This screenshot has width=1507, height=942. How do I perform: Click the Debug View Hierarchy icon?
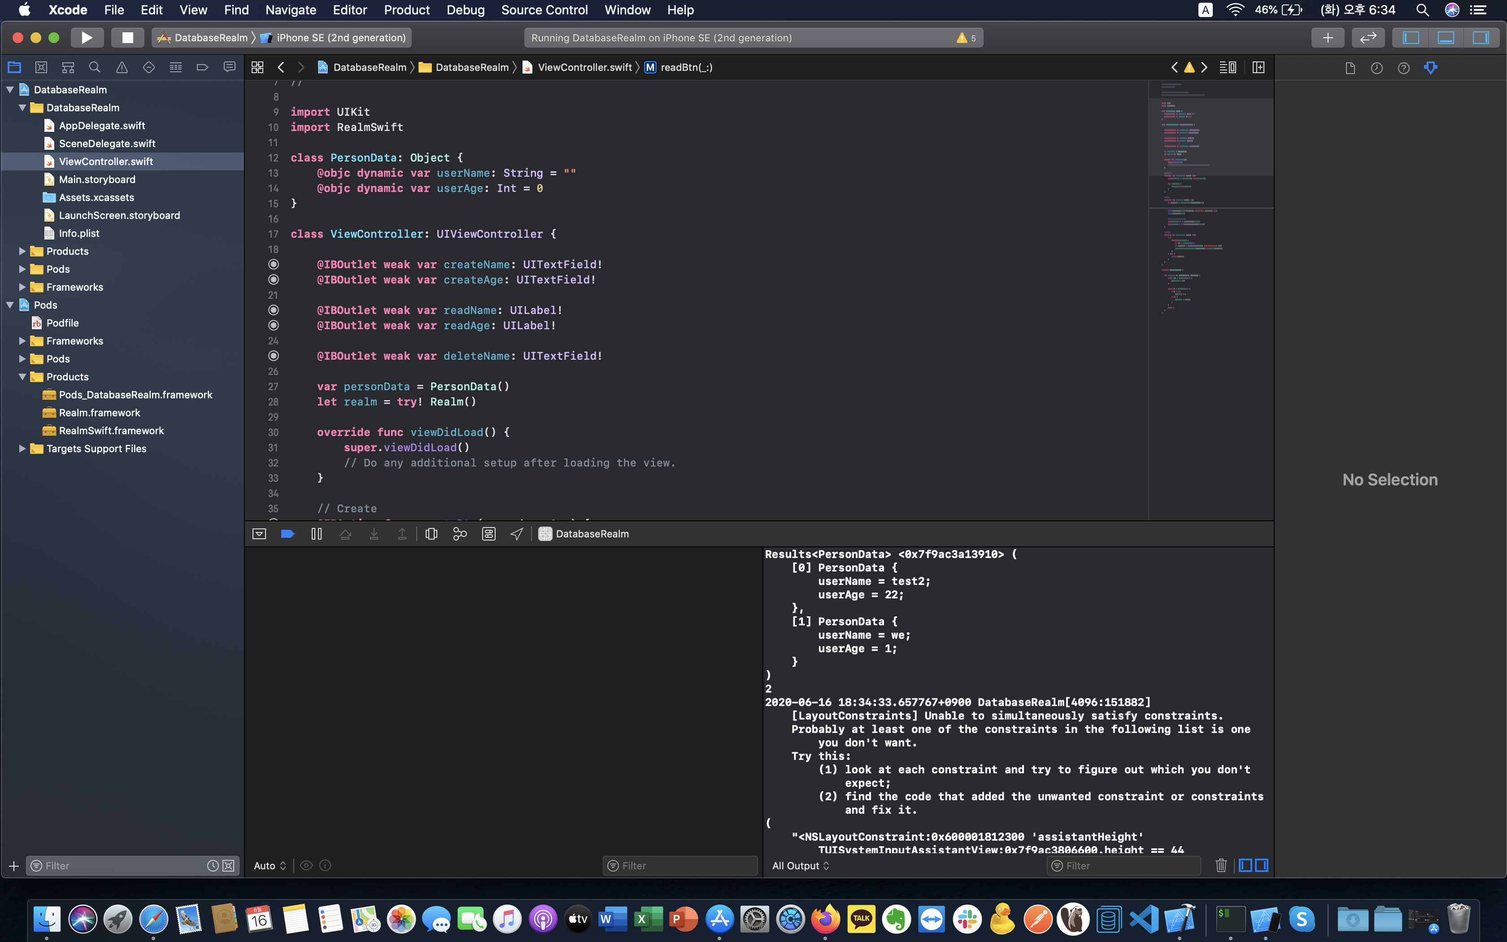click(x=431, y=534)
